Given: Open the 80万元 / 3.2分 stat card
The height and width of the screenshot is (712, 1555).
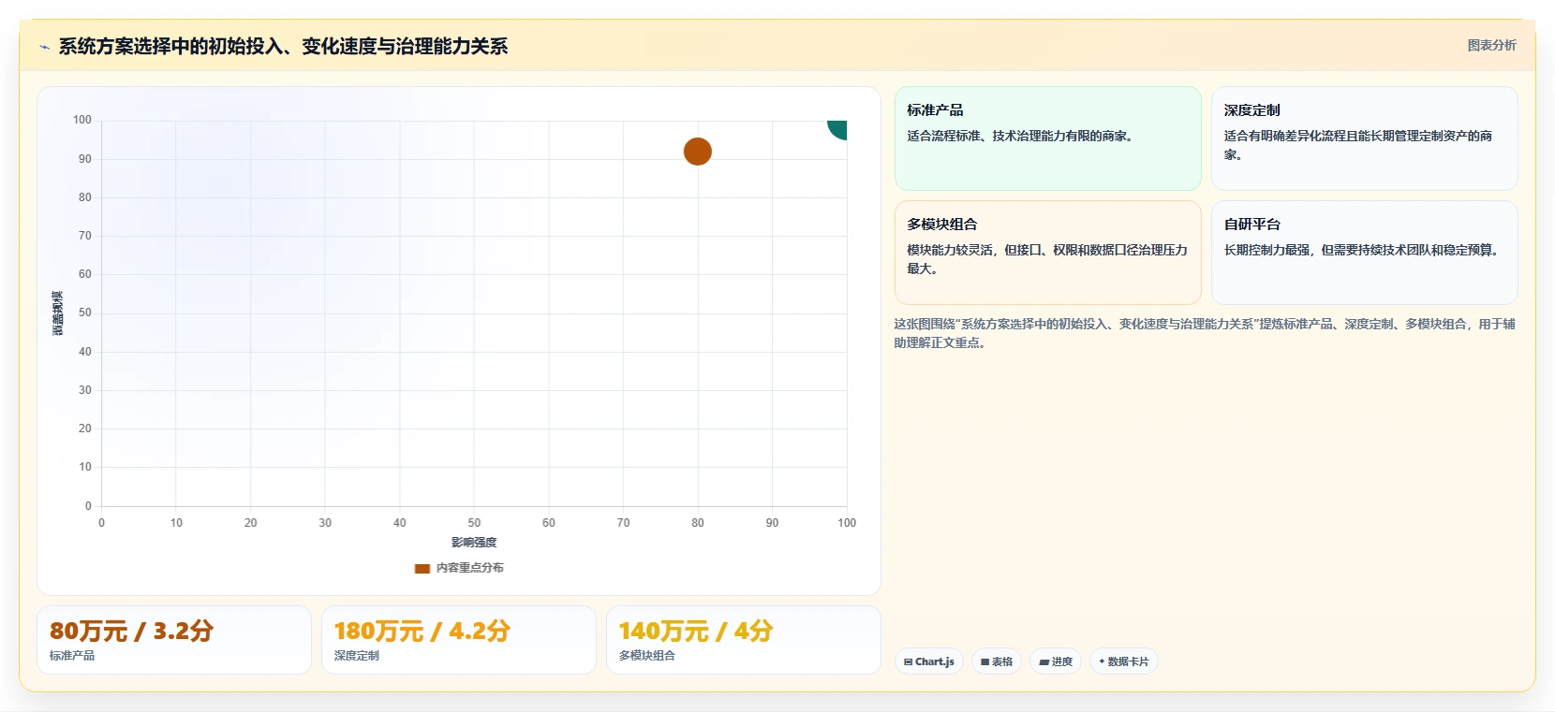Looking at the screenshot, I should (174, 640).
